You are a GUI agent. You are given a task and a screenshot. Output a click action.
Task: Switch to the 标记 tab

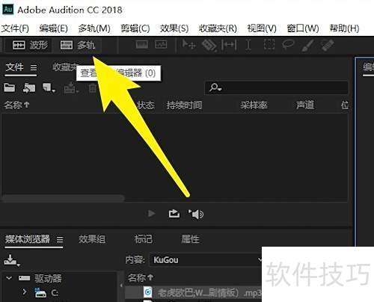tap(144, 239)
